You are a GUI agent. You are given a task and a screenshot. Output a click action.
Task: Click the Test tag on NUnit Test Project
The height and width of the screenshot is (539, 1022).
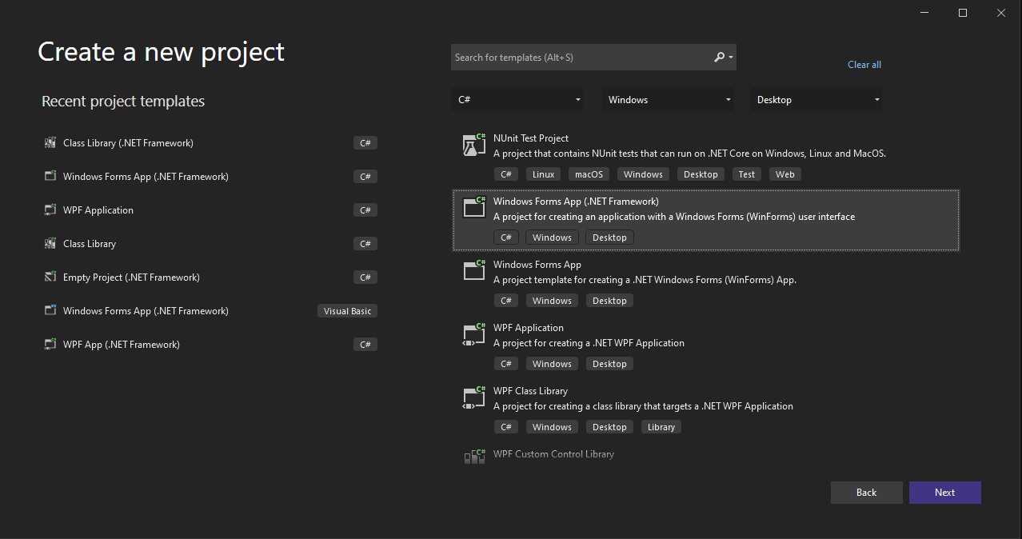point(747,174)
